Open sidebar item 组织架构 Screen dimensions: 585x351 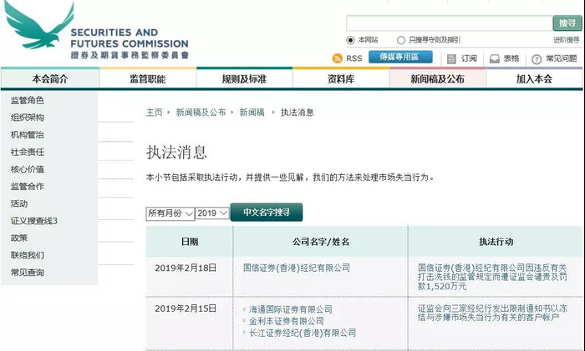[x=28, y=118]
